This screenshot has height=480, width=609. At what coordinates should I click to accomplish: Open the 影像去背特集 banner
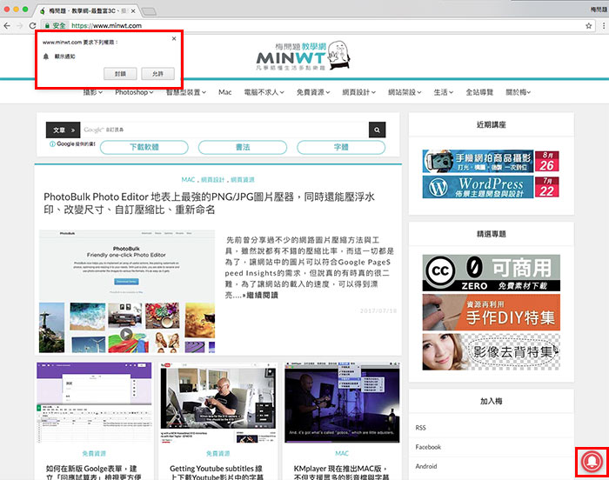[492, 352]
